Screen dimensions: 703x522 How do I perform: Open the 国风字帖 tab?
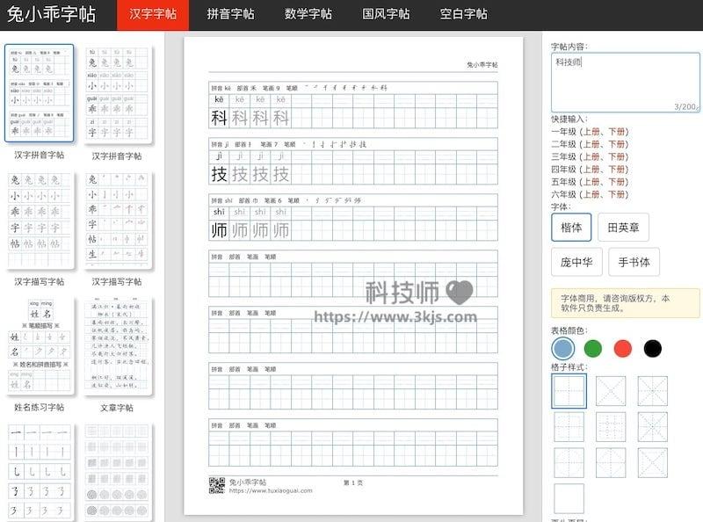click(x=386, y=14)
